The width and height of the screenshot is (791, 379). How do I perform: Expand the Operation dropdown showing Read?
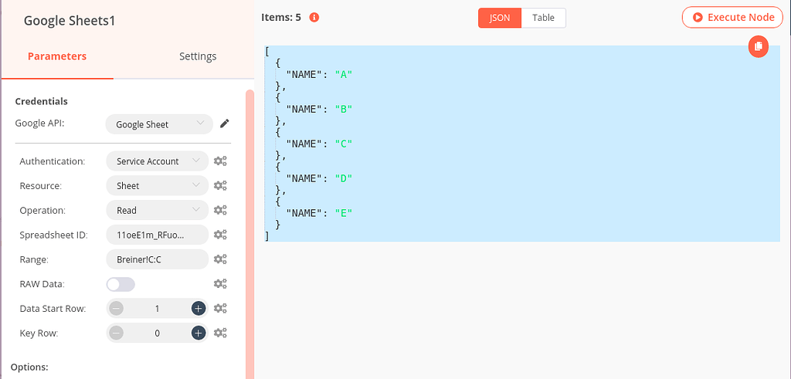[158, 210]
